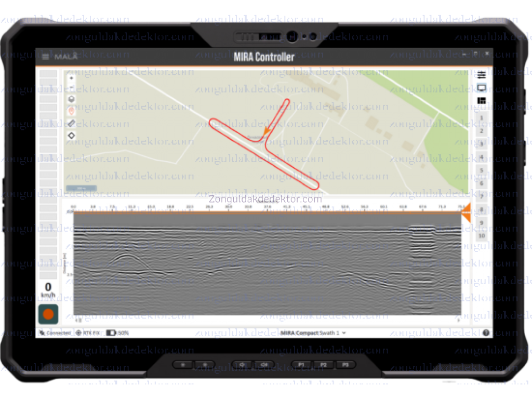Expand the MIRA Compact Swath 1 dropdown
Viewport: 532px width, 399px height.
tap(313, 333)
